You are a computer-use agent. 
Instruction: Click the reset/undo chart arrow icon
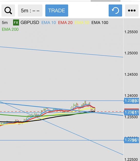pyautogui.click(x=115, y=11)
